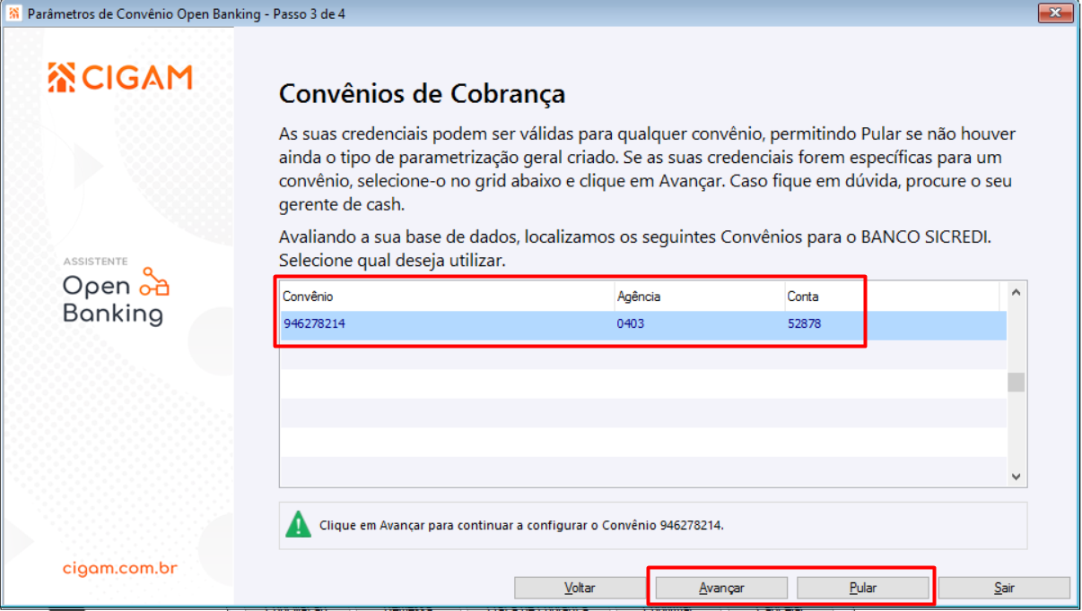Click the Convênios de Cobrança heading

click(x=422, y=94)
